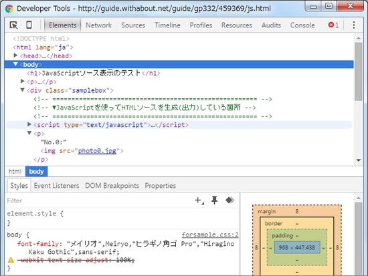
Task: Open the three-dot DevTools menu
Action: coord(354,25)
